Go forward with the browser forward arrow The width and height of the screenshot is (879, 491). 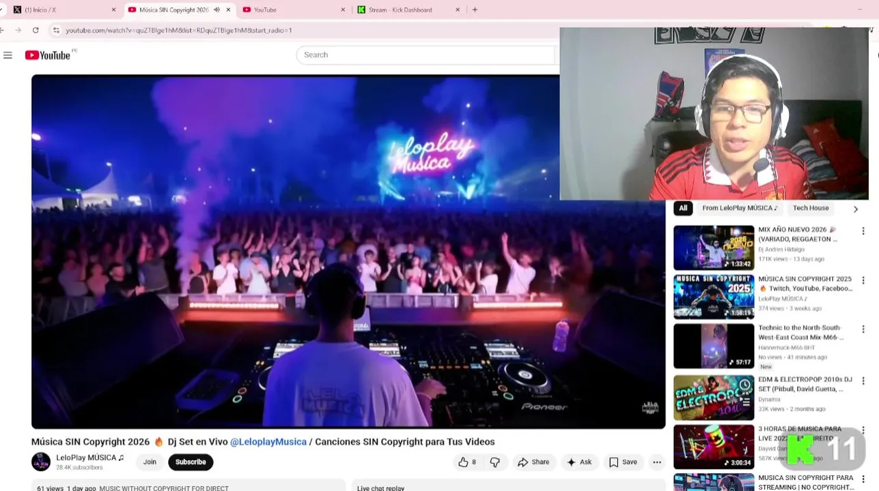coord(18,30)
